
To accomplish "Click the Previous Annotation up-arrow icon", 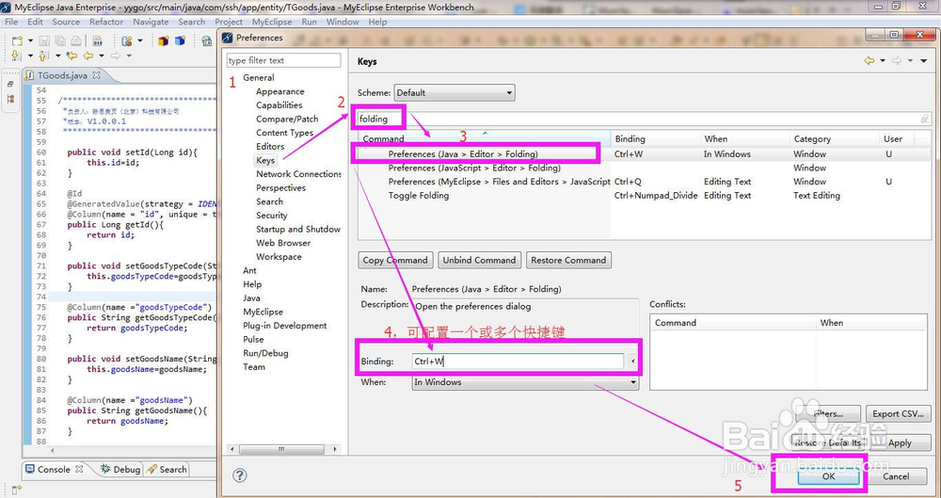I will (43, 56).
